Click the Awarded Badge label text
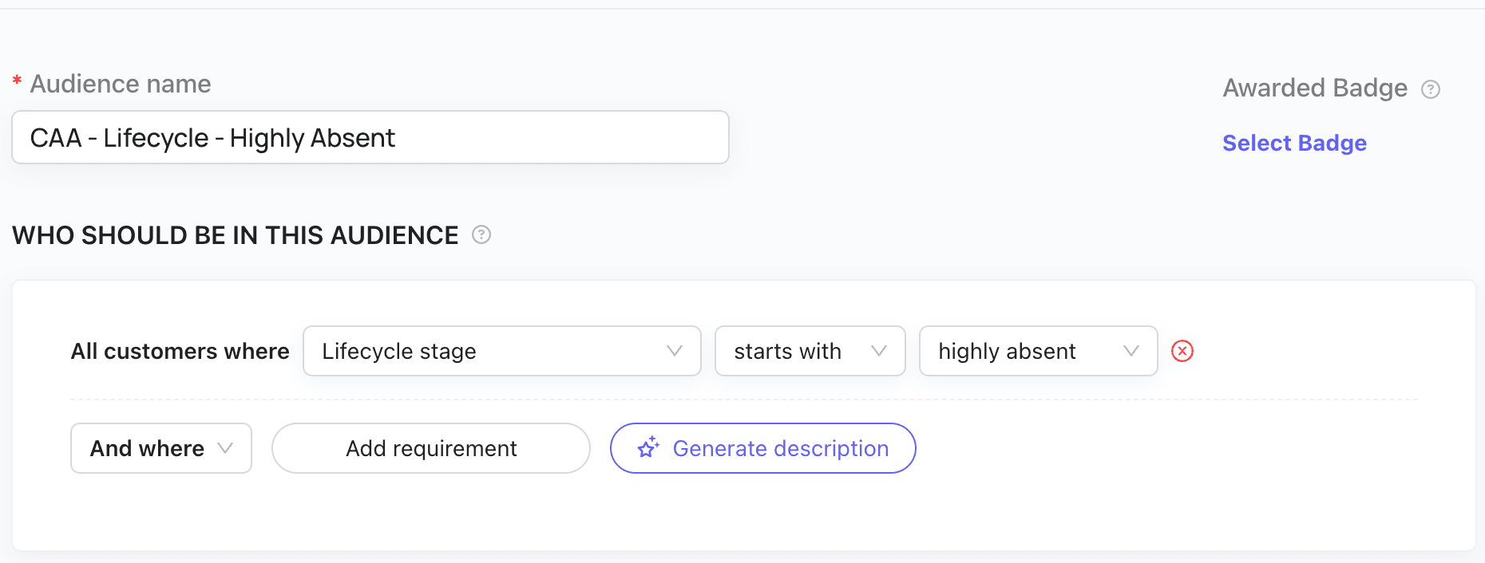 (1315, 88)
